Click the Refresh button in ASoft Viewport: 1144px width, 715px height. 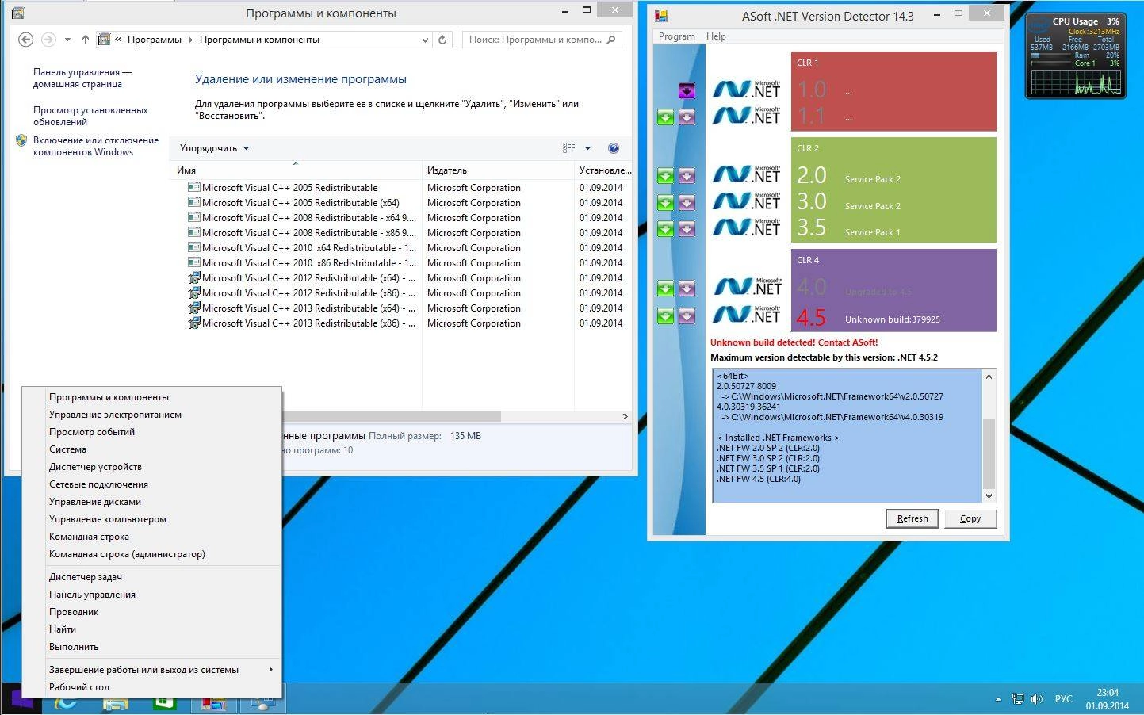tap(913, 518)
